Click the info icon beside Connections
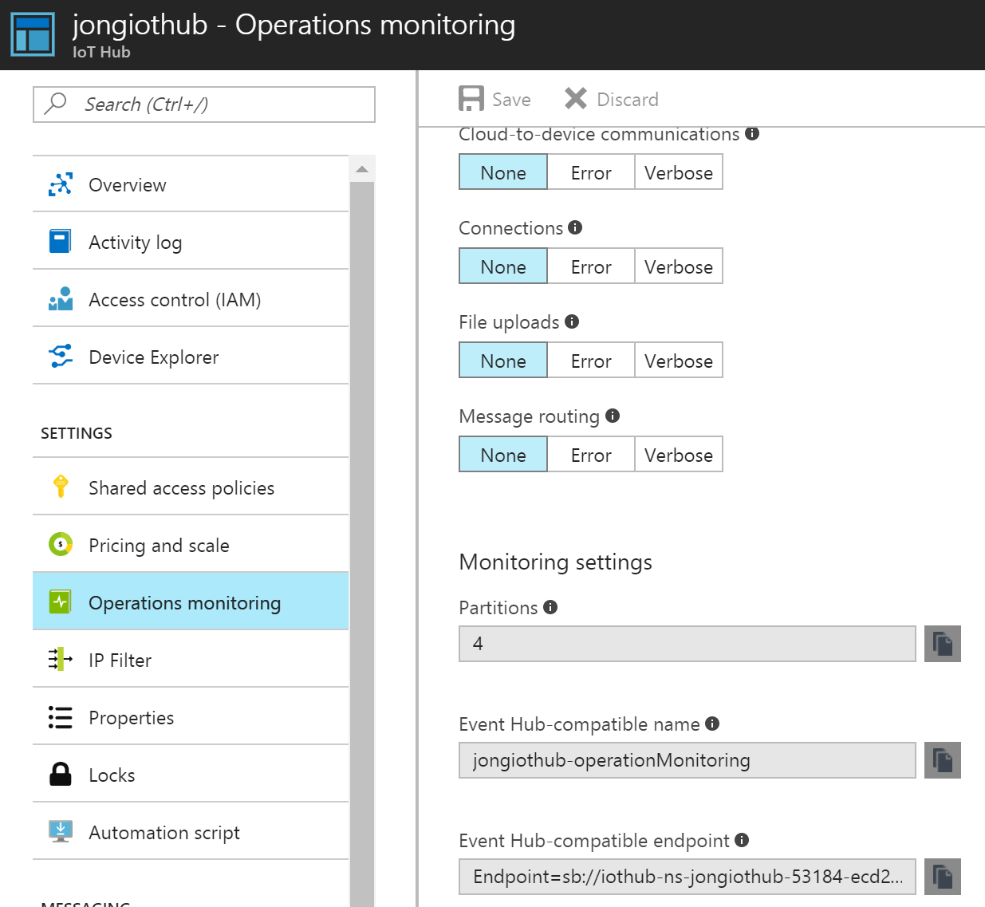Screen dimensions: 985x907 click(x=575, y=227)
